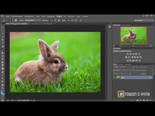155x116 pixels.
Task: Toggle visibility of the Фон layer
Action: tap(114, 77)
